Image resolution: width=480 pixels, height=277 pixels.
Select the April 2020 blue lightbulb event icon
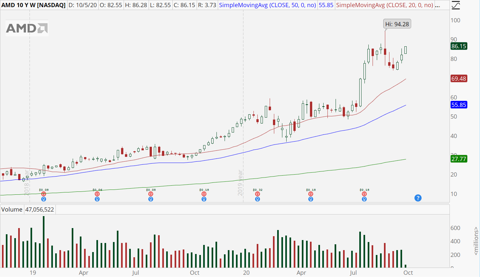[311, 199]
